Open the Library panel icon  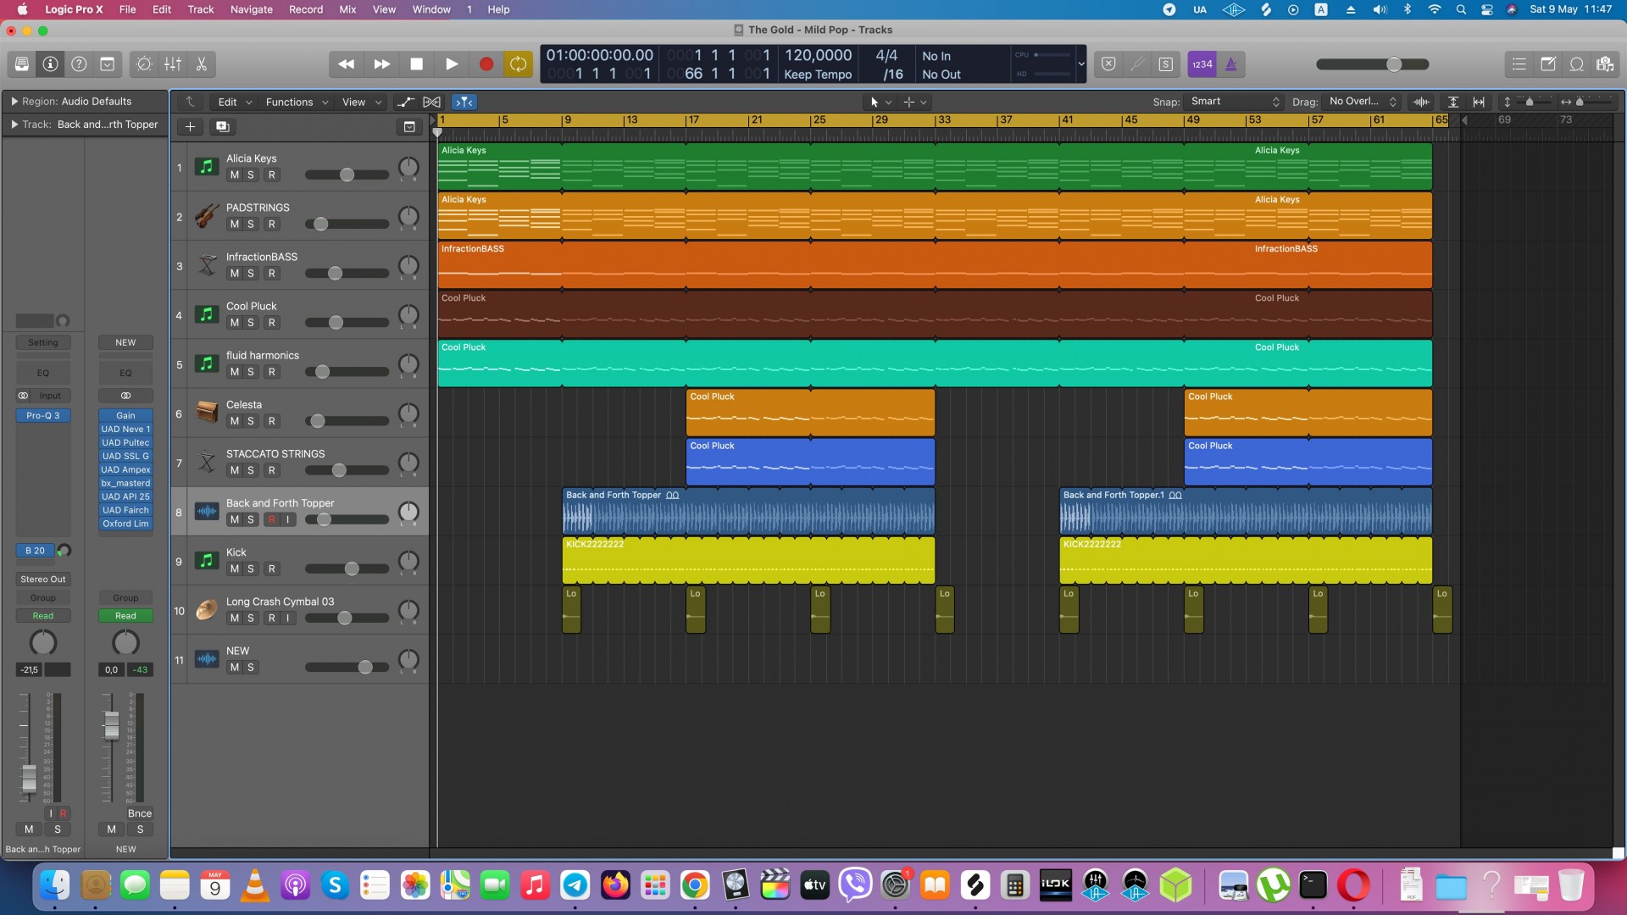22,64
